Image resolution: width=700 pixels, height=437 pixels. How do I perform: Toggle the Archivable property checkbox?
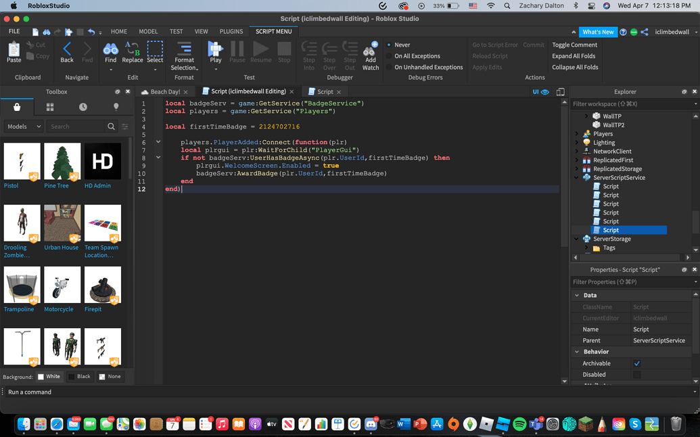coord(636,363)
